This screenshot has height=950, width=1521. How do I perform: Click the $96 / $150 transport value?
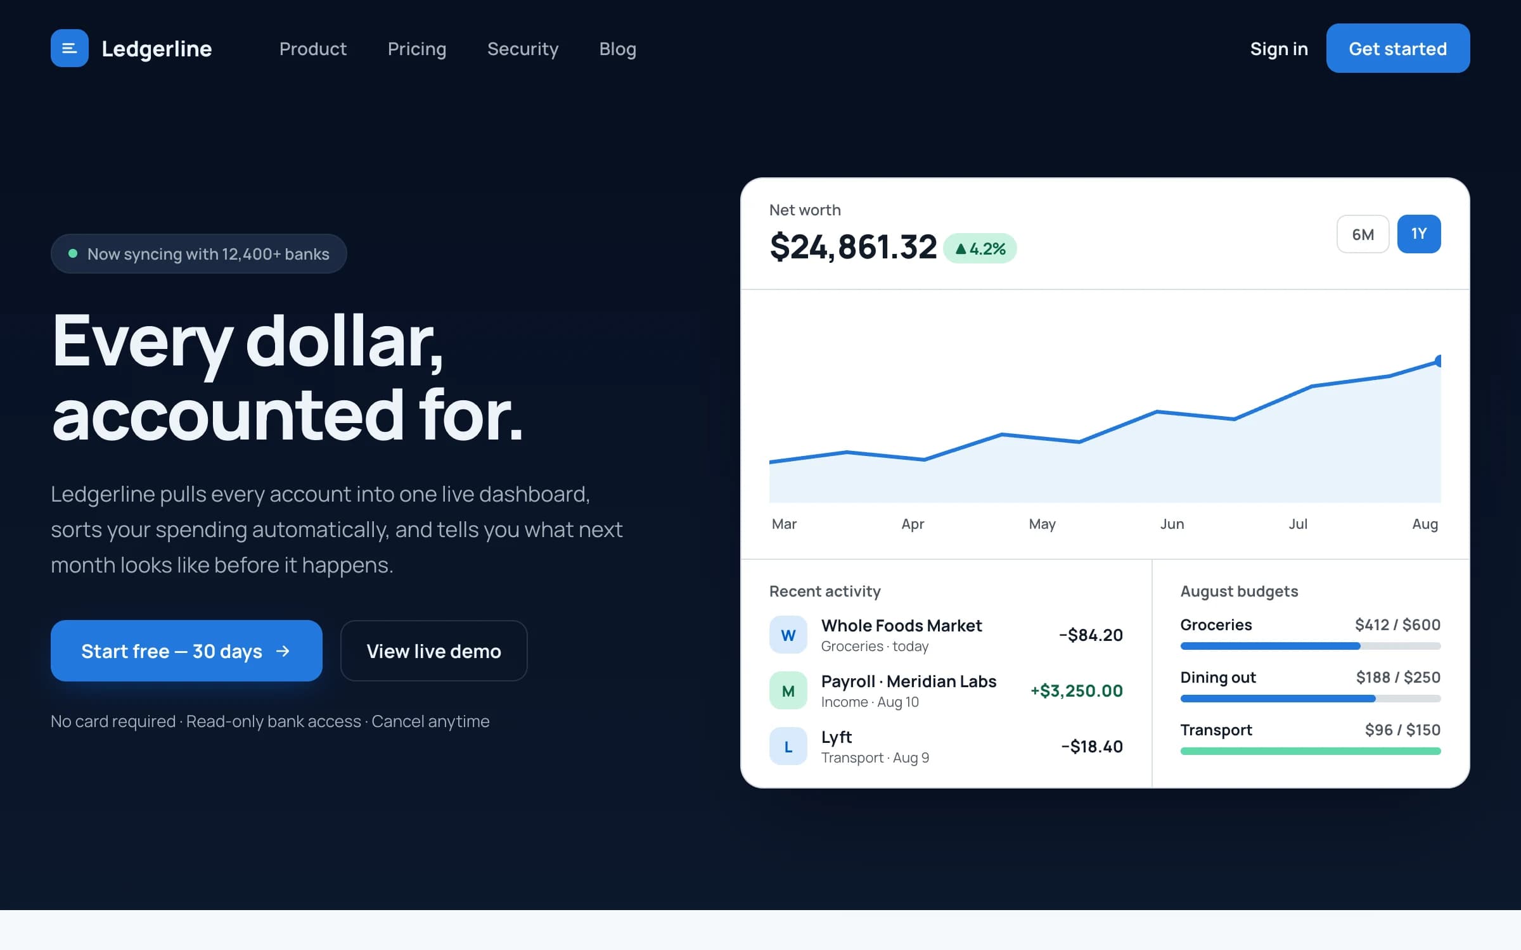(x=1402, y=730)
